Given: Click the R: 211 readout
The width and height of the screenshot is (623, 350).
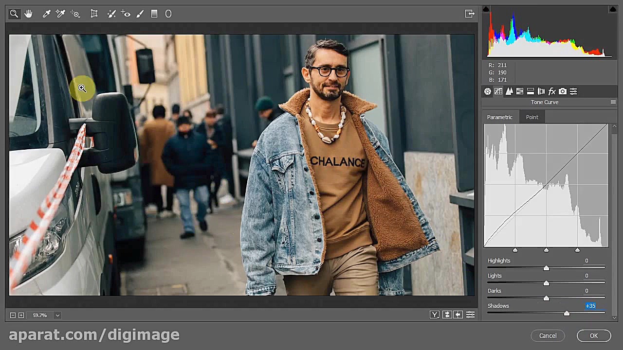Looking at the screenshot, I should pos(497,65).
